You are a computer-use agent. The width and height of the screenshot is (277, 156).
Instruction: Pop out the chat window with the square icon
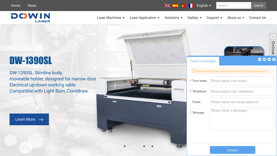[x=264, y=59]
